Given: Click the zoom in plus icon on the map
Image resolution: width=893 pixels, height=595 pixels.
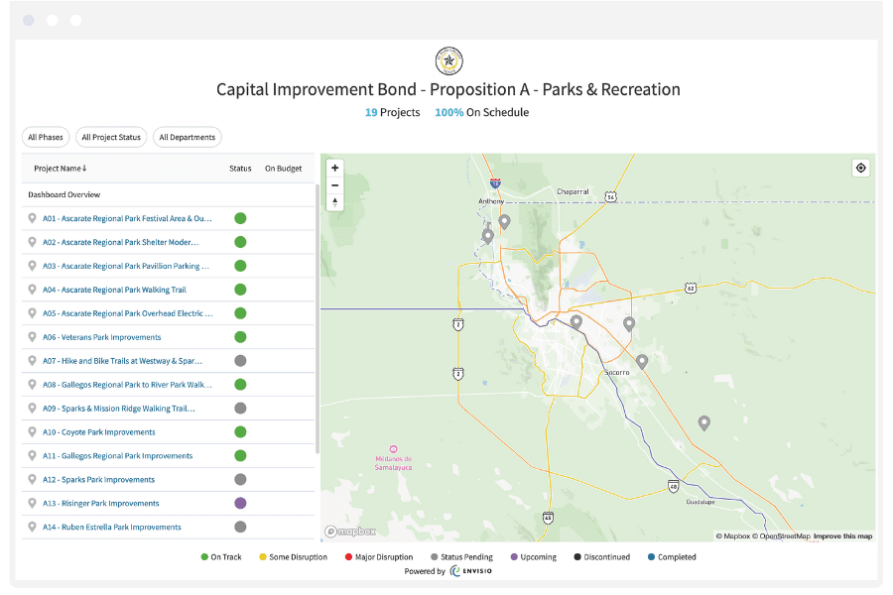Looking at the screenshot, I should click(x=333, y=169).
